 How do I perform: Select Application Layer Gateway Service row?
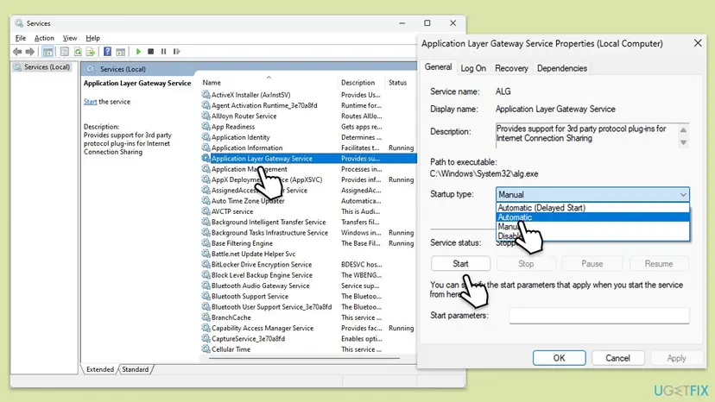coord(308,159)
